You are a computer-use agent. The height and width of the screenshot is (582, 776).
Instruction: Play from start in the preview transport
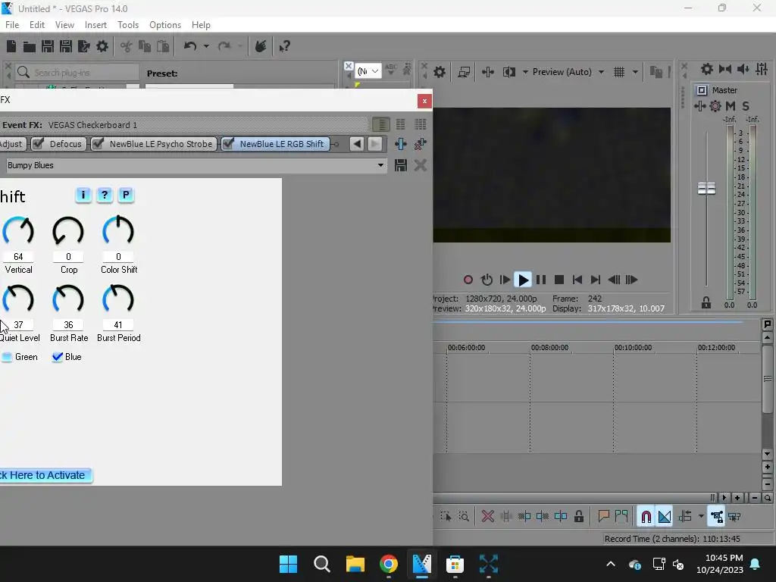point(505,280)
